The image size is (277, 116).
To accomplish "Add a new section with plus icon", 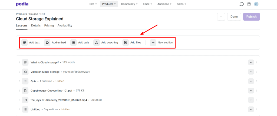I will 153,43.
